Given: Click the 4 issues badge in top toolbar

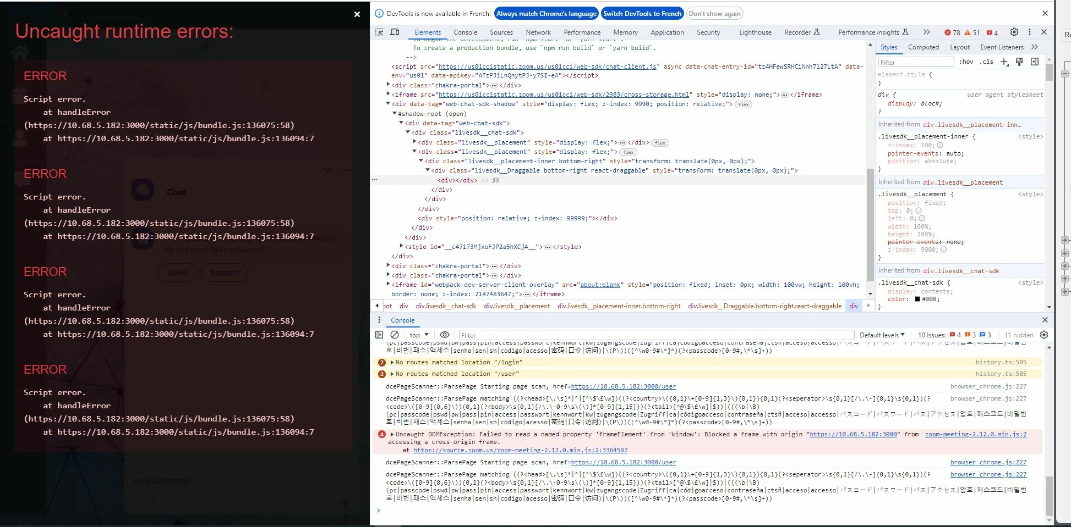Looking at the screenshot, I should point(992,32).
